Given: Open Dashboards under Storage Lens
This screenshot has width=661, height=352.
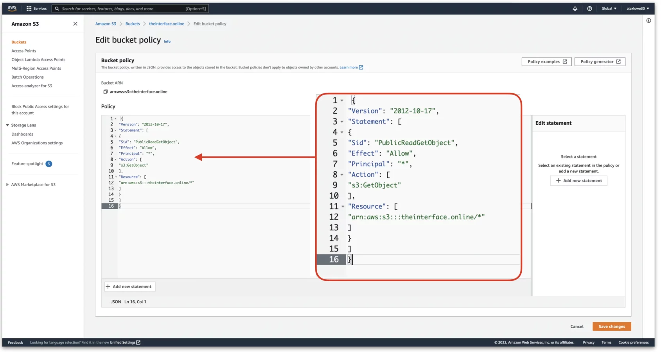Looking at the screenshot, I should click(x=22, y=134).
